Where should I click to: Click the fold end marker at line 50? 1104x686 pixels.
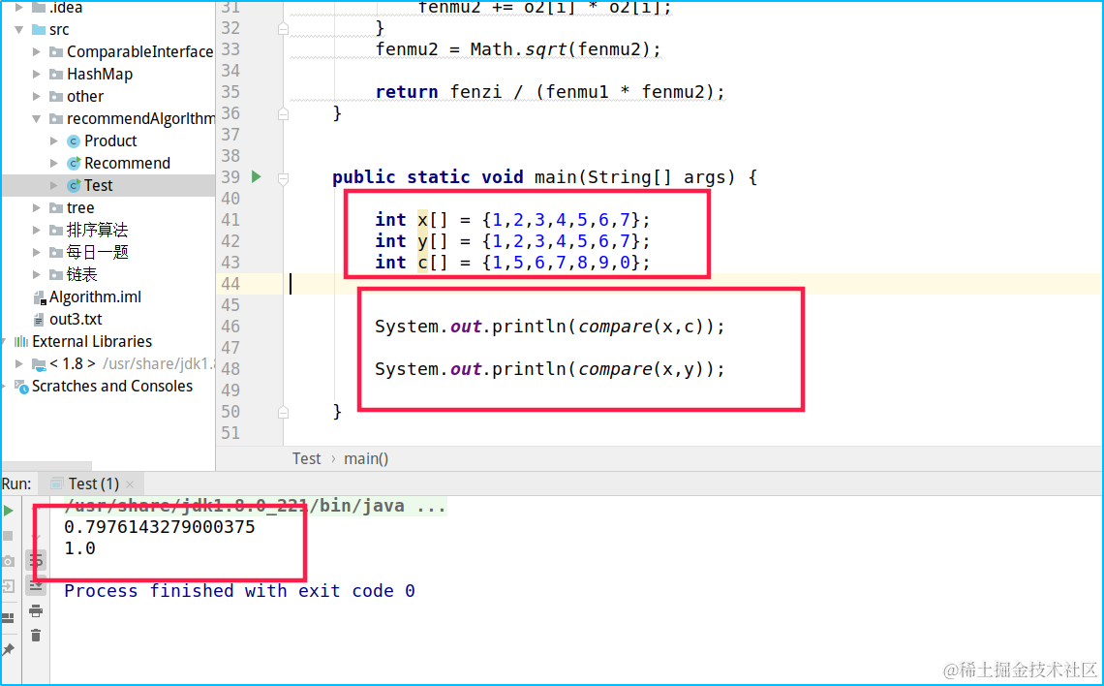(x=283, y=412)
